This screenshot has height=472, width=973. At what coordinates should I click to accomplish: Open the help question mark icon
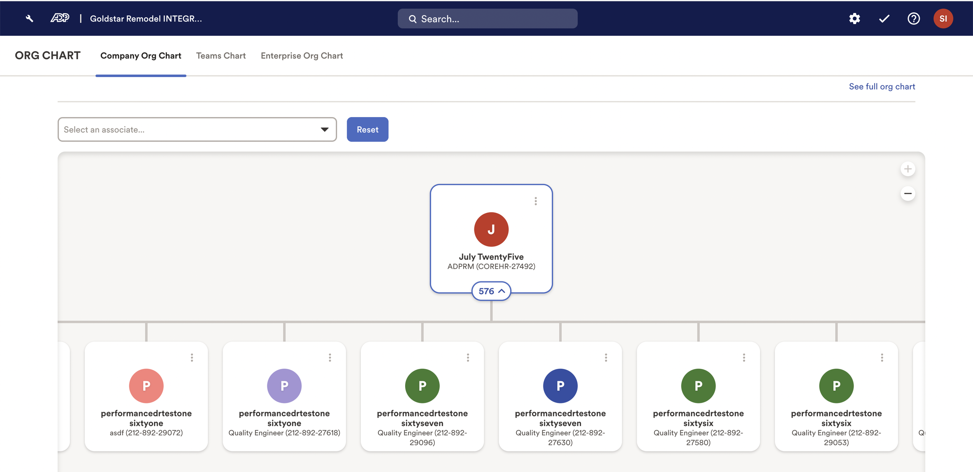[913, 18]
